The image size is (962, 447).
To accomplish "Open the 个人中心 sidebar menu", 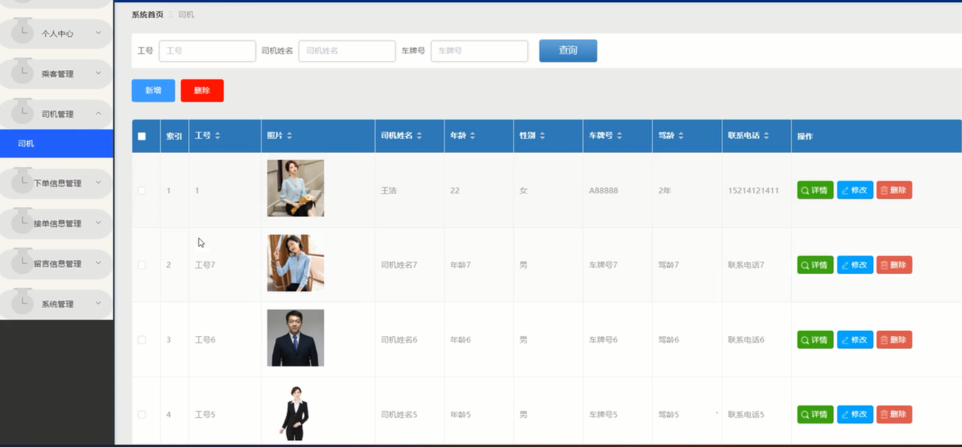I will tap(56, 33).
